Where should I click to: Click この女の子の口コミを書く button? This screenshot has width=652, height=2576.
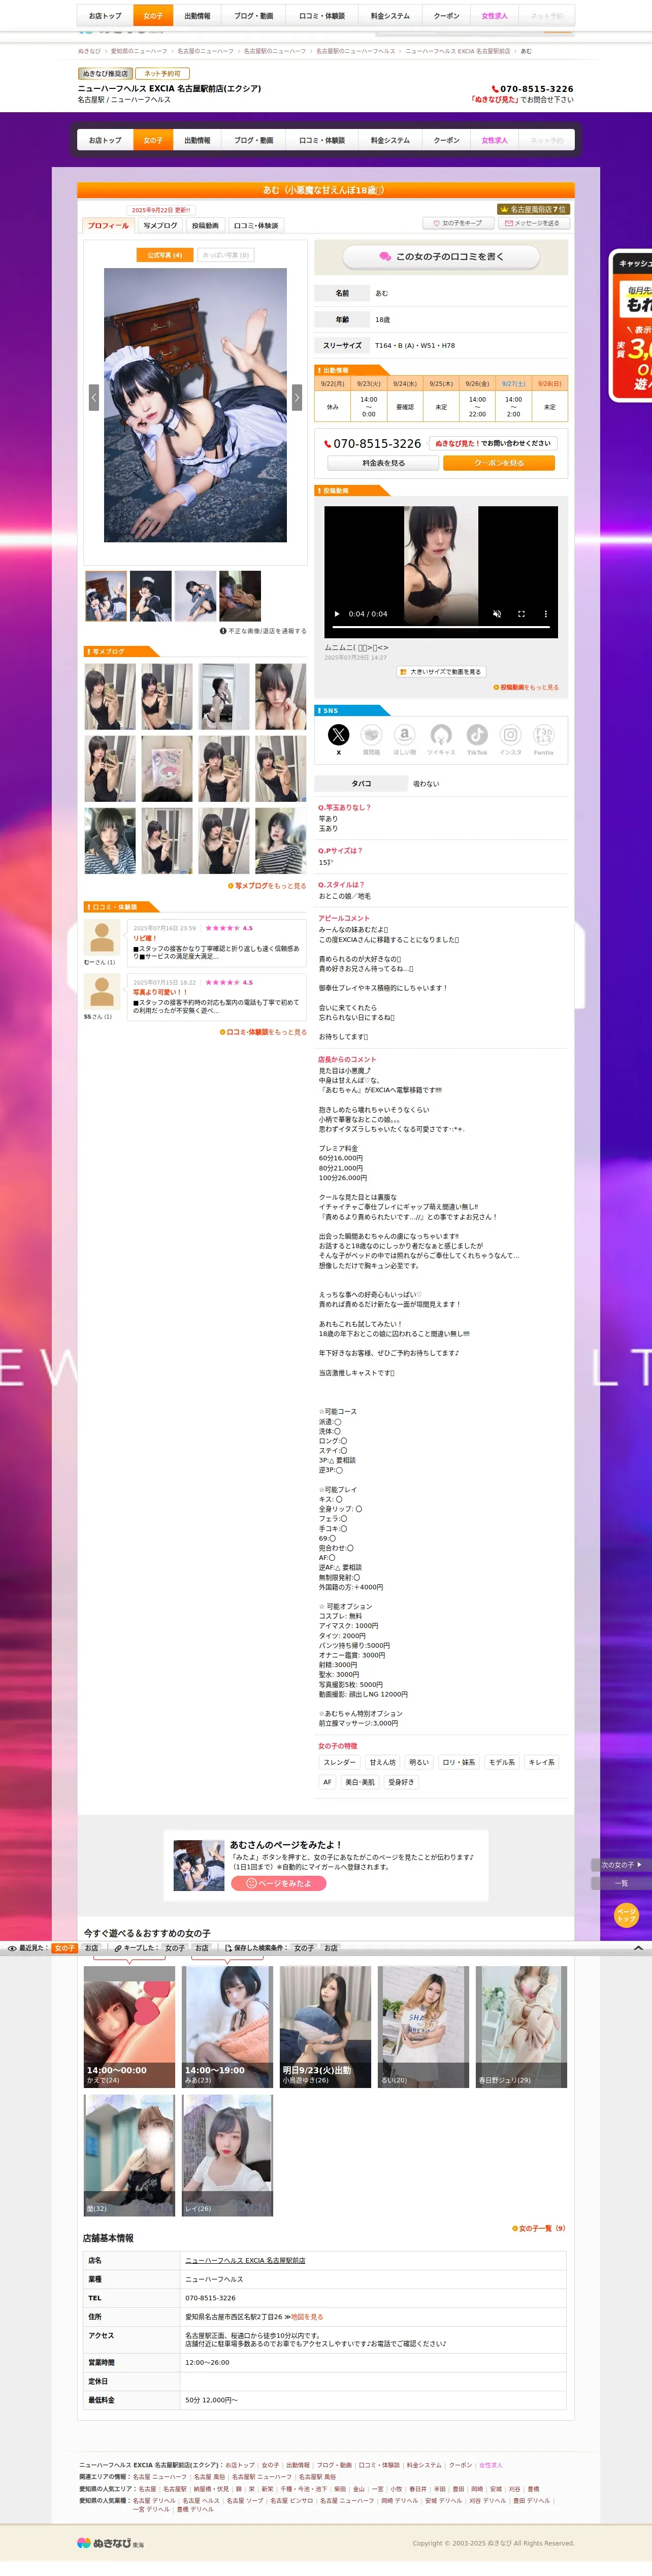441,257
